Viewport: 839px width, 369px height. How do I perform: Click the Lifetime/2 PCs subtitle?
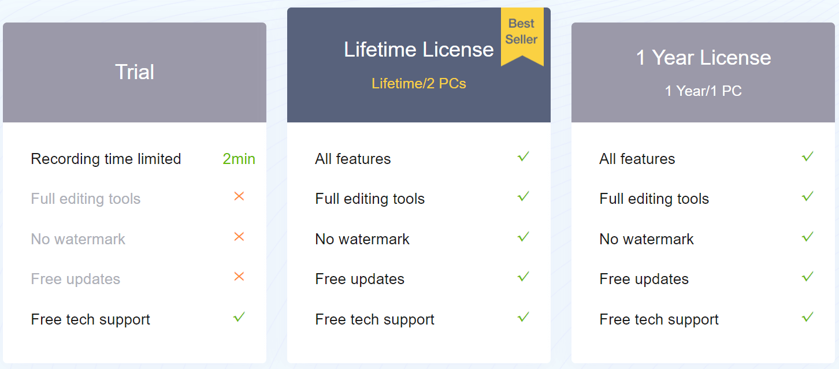[x=418, y=83]
